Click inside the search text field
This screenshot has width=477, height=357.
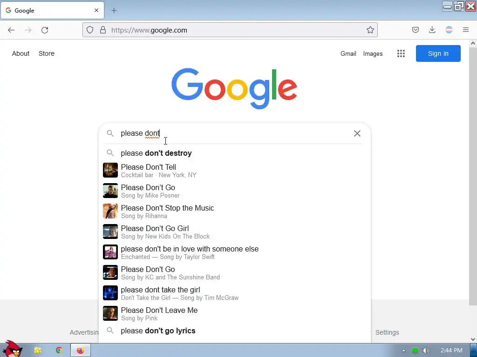234,133
